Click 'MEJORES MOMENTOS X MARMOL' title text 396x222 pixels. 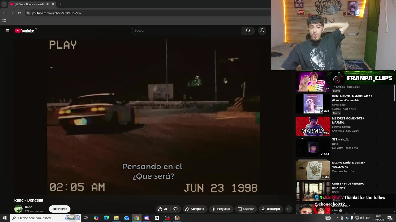tap(348, 121)
